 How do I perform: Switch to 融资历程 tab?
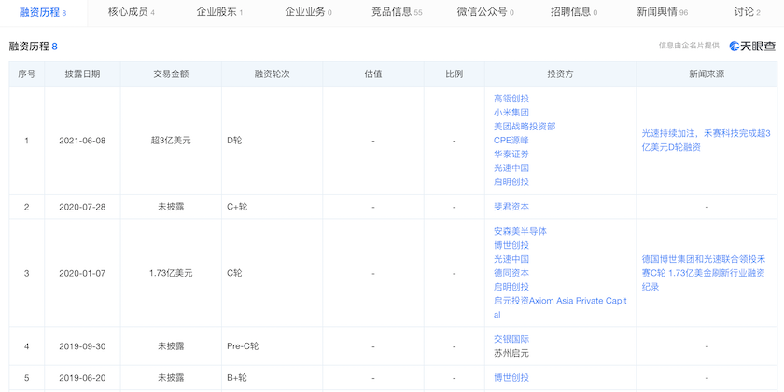click(43, 12)
